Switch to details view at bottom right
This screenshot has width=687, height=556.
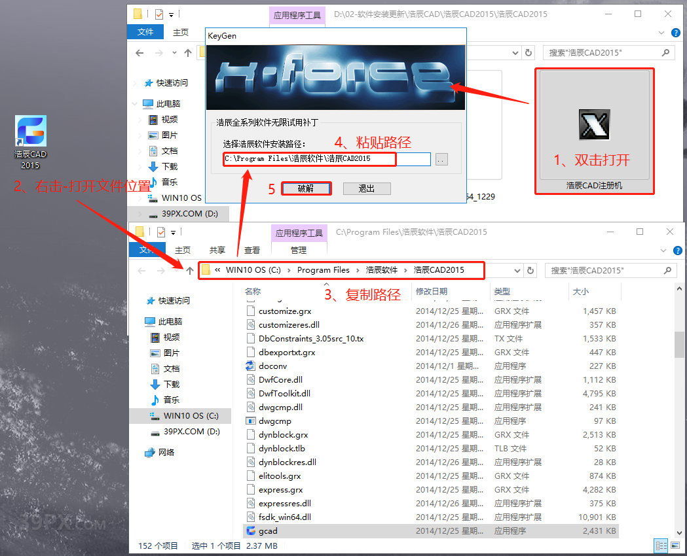(661, 546)
